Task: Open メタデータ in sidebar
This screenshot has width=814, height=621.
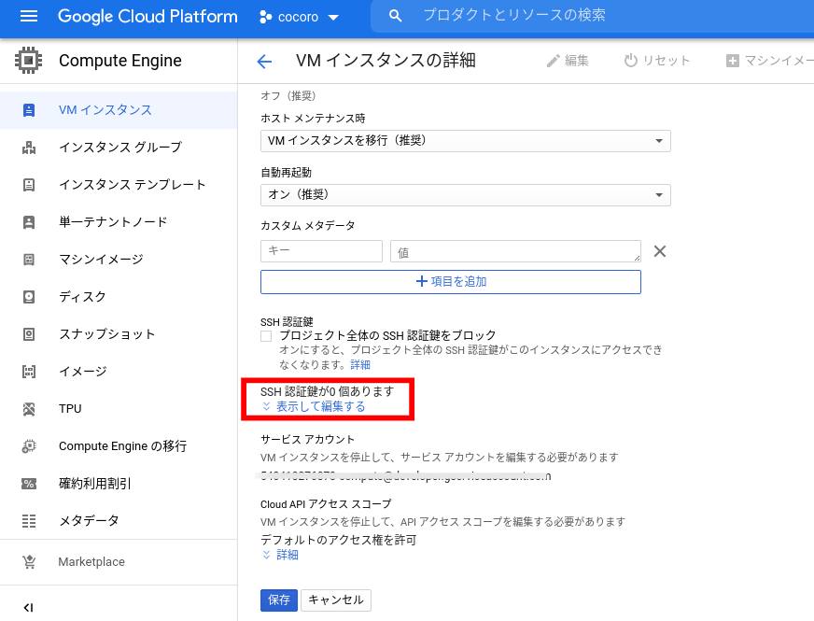Action: (119, 521)
